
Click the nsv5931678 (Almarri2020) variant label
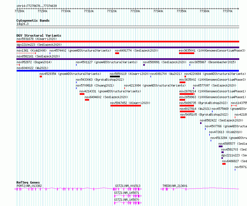[x=37, y=39]
